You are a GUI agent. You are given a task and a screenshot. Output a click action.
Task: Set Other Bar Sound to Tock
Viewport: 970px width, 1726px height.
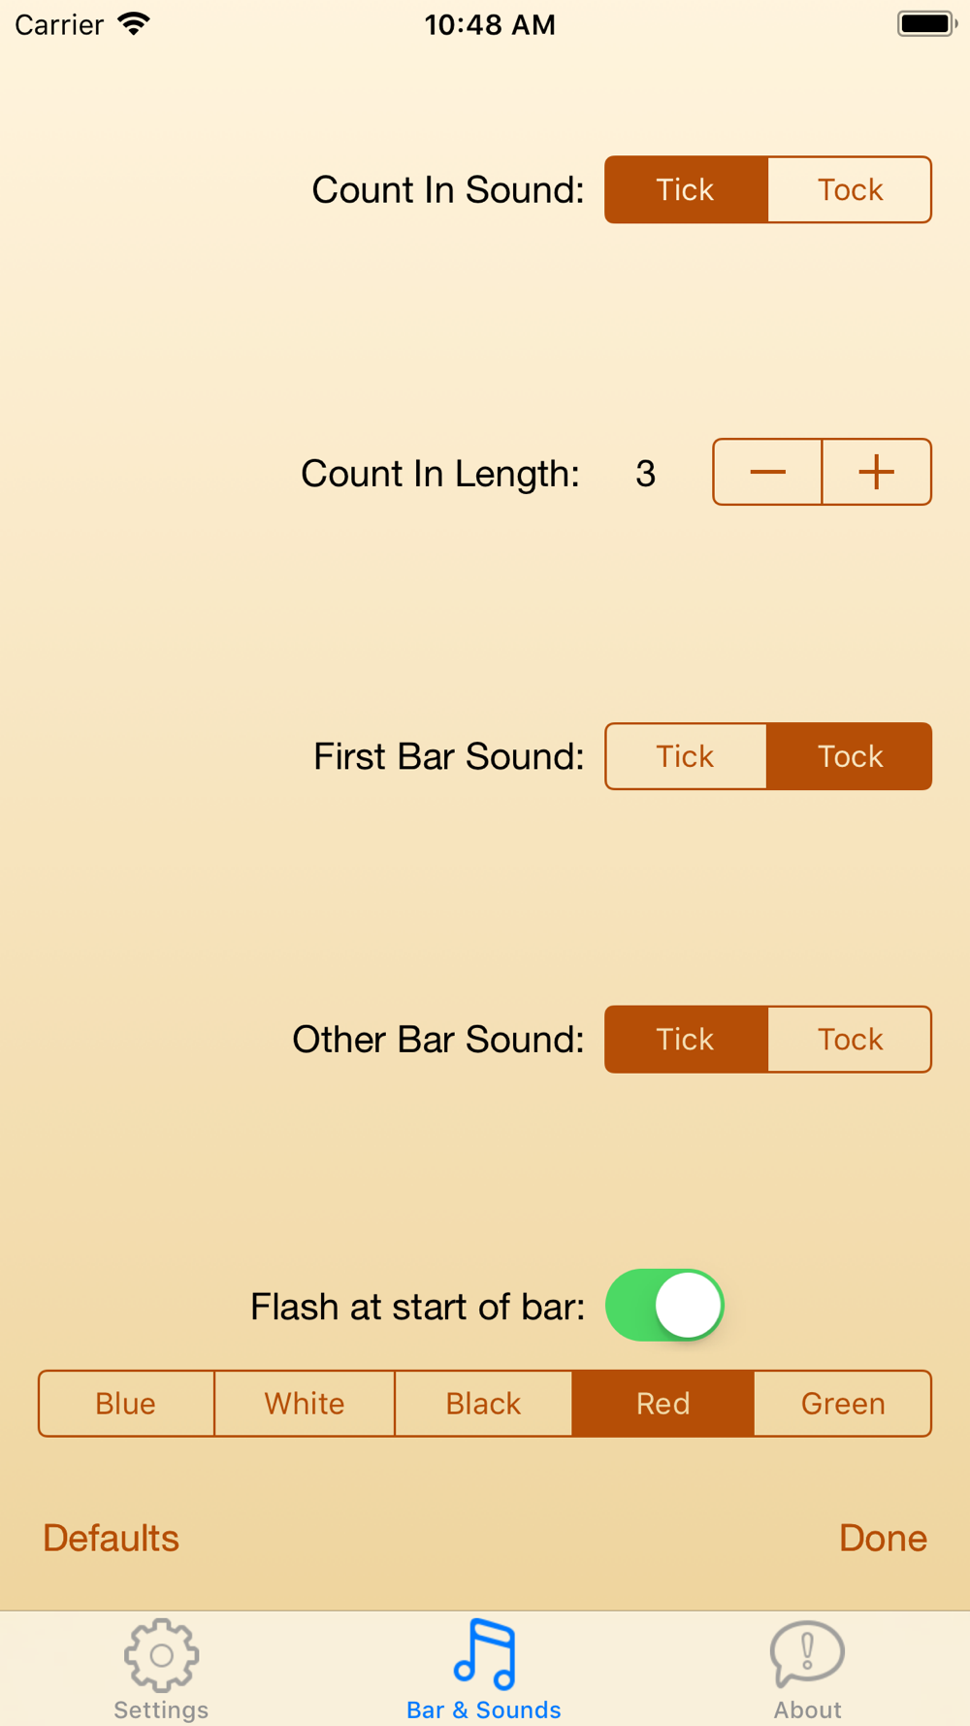coord(850,1040)
